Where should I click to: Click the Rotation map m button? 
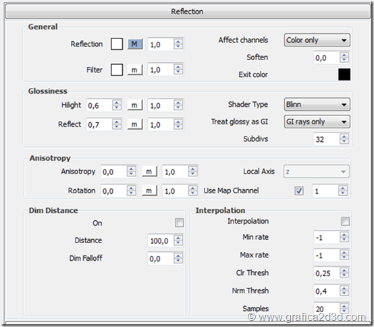pyautogui.click(x=149, y=191)
